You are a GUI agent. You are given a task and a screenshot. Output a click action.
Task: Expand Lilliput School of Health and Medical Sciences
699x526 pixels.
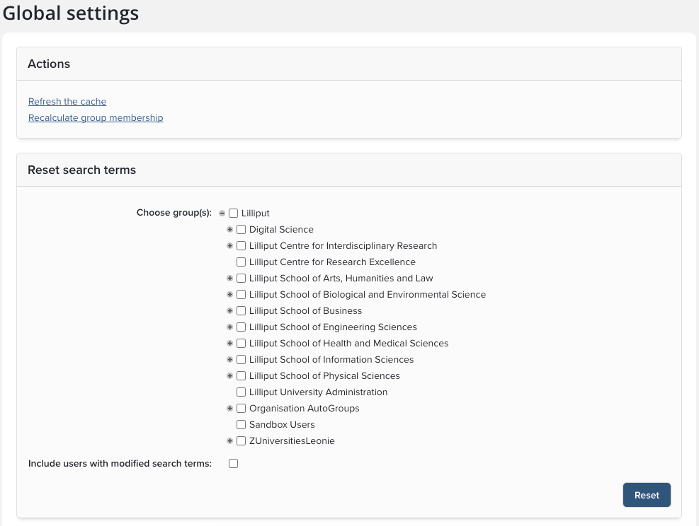pyautogui.click(x=229, y=344)
